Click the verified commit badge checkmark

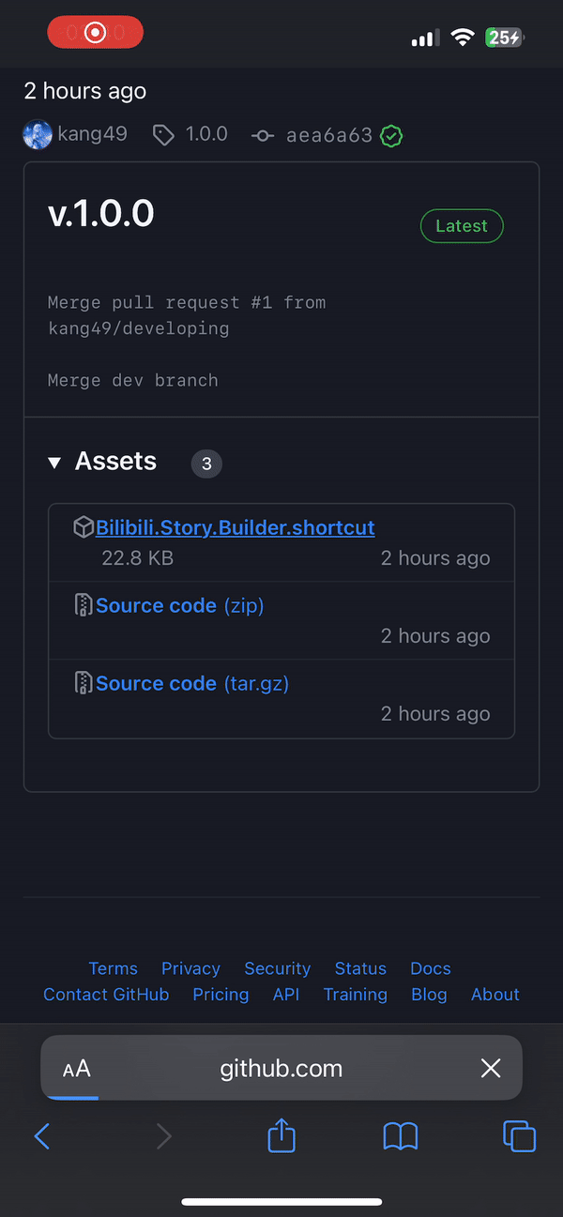click(x=391, y=135)
